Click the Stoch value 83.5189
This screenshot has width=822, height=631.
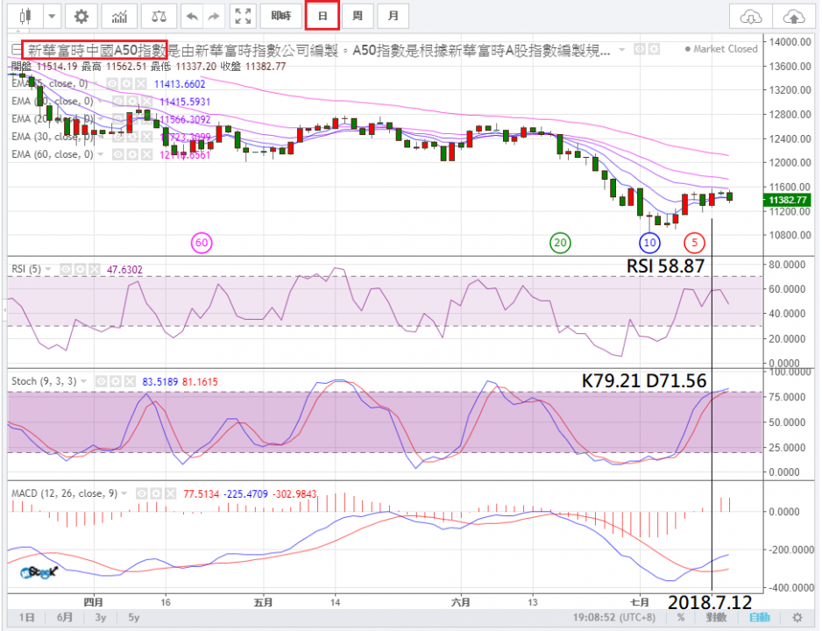[x=160, y=382]
